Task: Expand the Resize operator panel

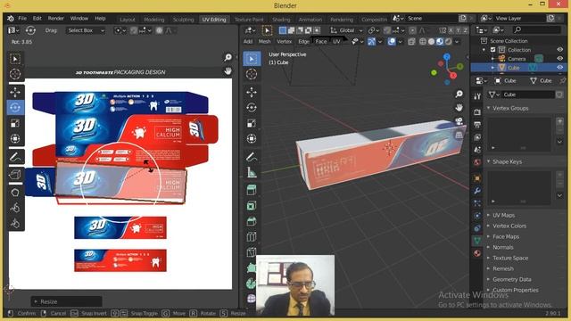Action: [x=66, y=301]
